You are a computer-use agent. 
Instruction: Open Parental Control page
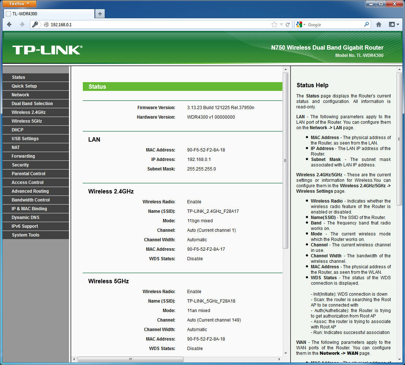click(x=36, y=174)
